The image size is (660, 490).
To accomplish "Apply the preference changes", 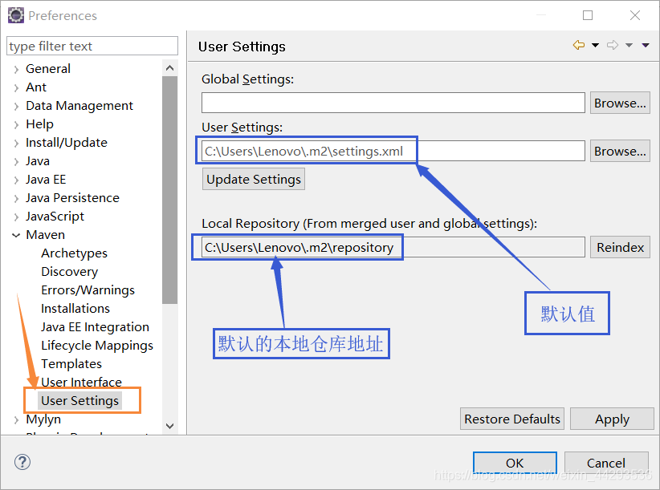I will (612, 419).
